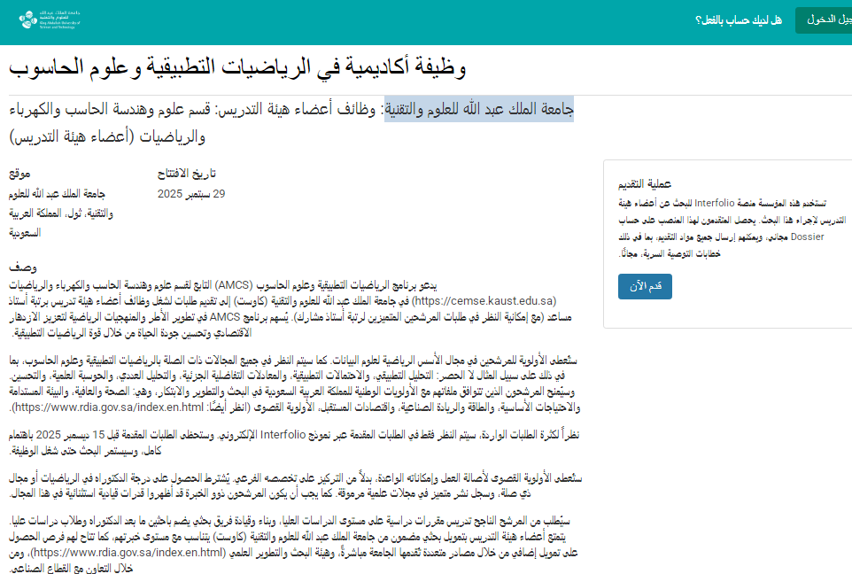Click the 'موقع' location label

click(21, 175)
